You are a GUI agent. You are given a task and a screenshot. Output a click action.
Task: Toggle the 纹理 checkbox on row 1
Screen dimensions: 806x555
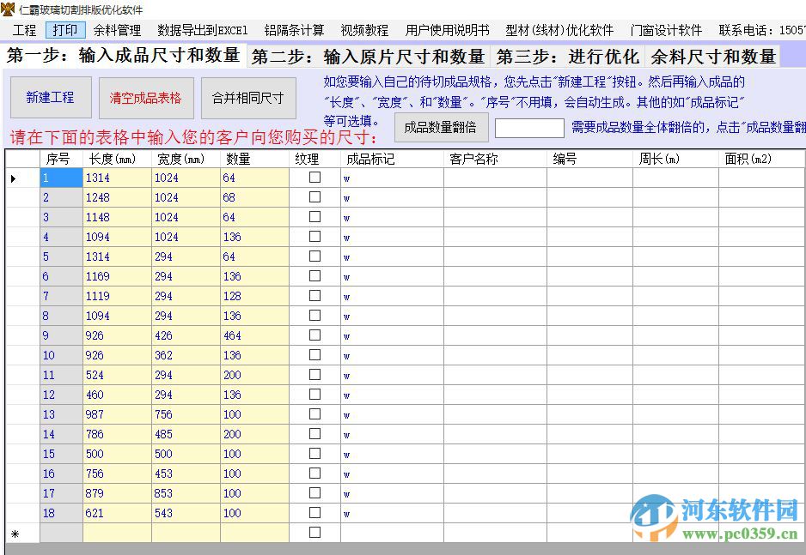(315, 178)
